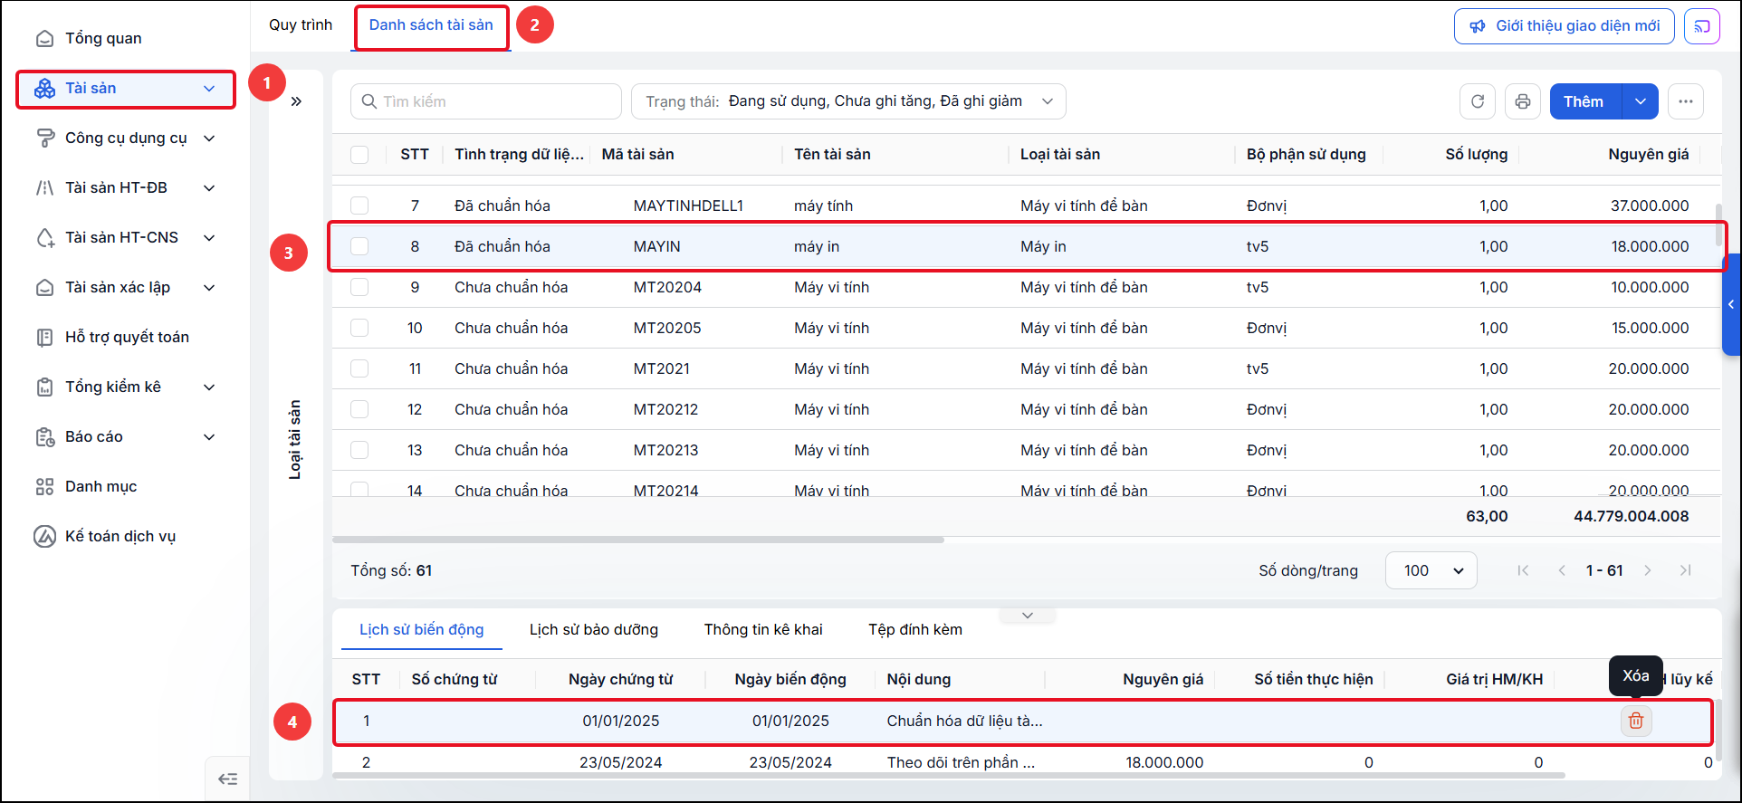Click the Tổng kiểm kê clipboard icon
This screenshot has height=803, width=1742.
[44, 387]
